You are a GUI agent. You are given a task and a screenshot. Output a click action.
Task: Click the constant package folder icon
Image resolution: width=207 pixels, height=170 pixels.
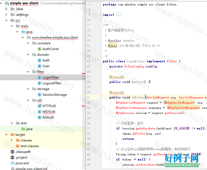(x=34, y=43)
